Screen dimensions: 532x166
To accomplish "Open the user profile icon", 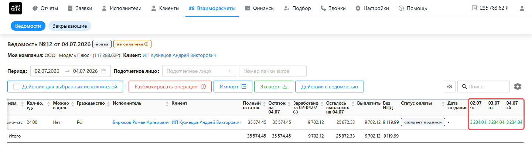I will 522,9.
